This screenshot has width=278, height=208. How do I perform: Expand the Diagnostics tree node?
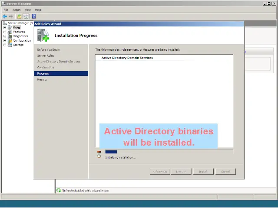point(5,36)
